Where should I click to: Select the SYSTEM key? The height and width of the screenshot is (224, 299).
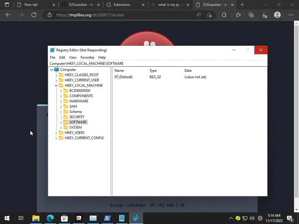tap(76, 127)
